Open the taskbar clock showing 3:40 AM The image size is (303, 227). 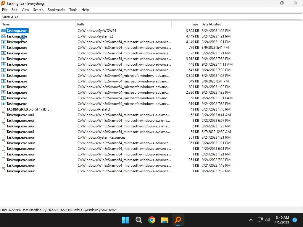[x=282, y=220]
